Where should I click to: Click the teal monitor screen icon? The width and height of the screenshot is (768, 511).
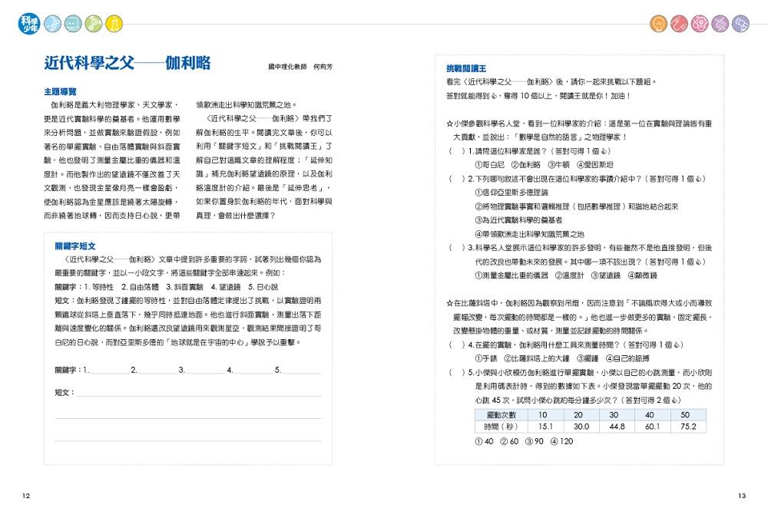pos(74,24)
